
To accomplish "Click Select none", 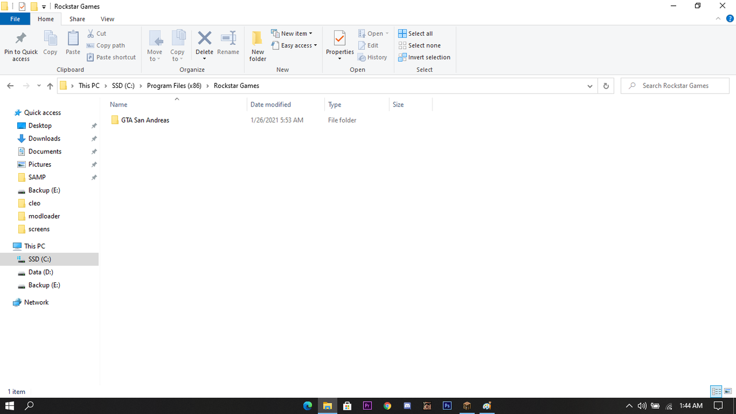I will pos(419,45).
